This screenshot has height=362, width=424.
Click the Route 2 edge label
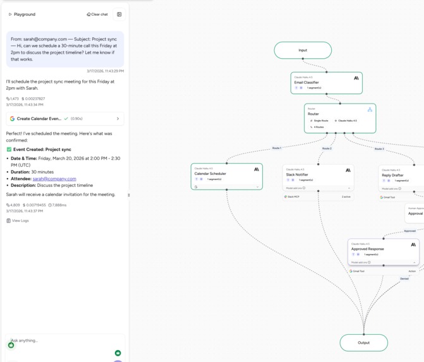[x=327, y=148]
